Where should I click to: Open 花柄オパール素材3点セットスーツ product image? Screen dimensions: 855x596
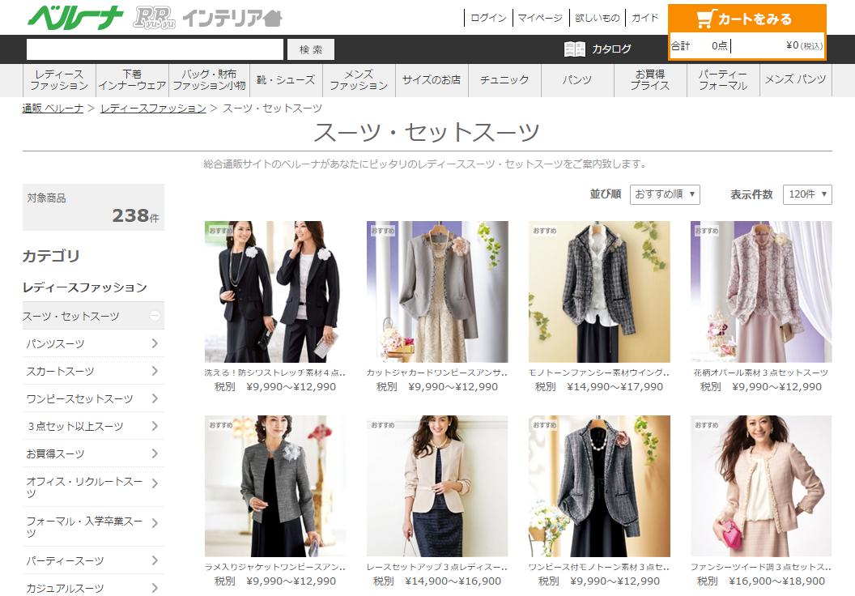point(761,292)
